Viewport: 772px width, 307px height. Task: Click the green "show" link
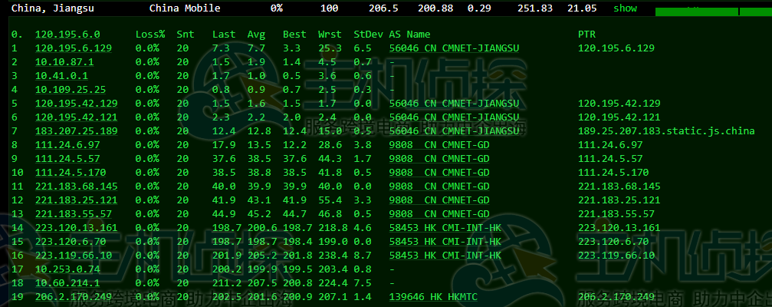pos(625,8)
